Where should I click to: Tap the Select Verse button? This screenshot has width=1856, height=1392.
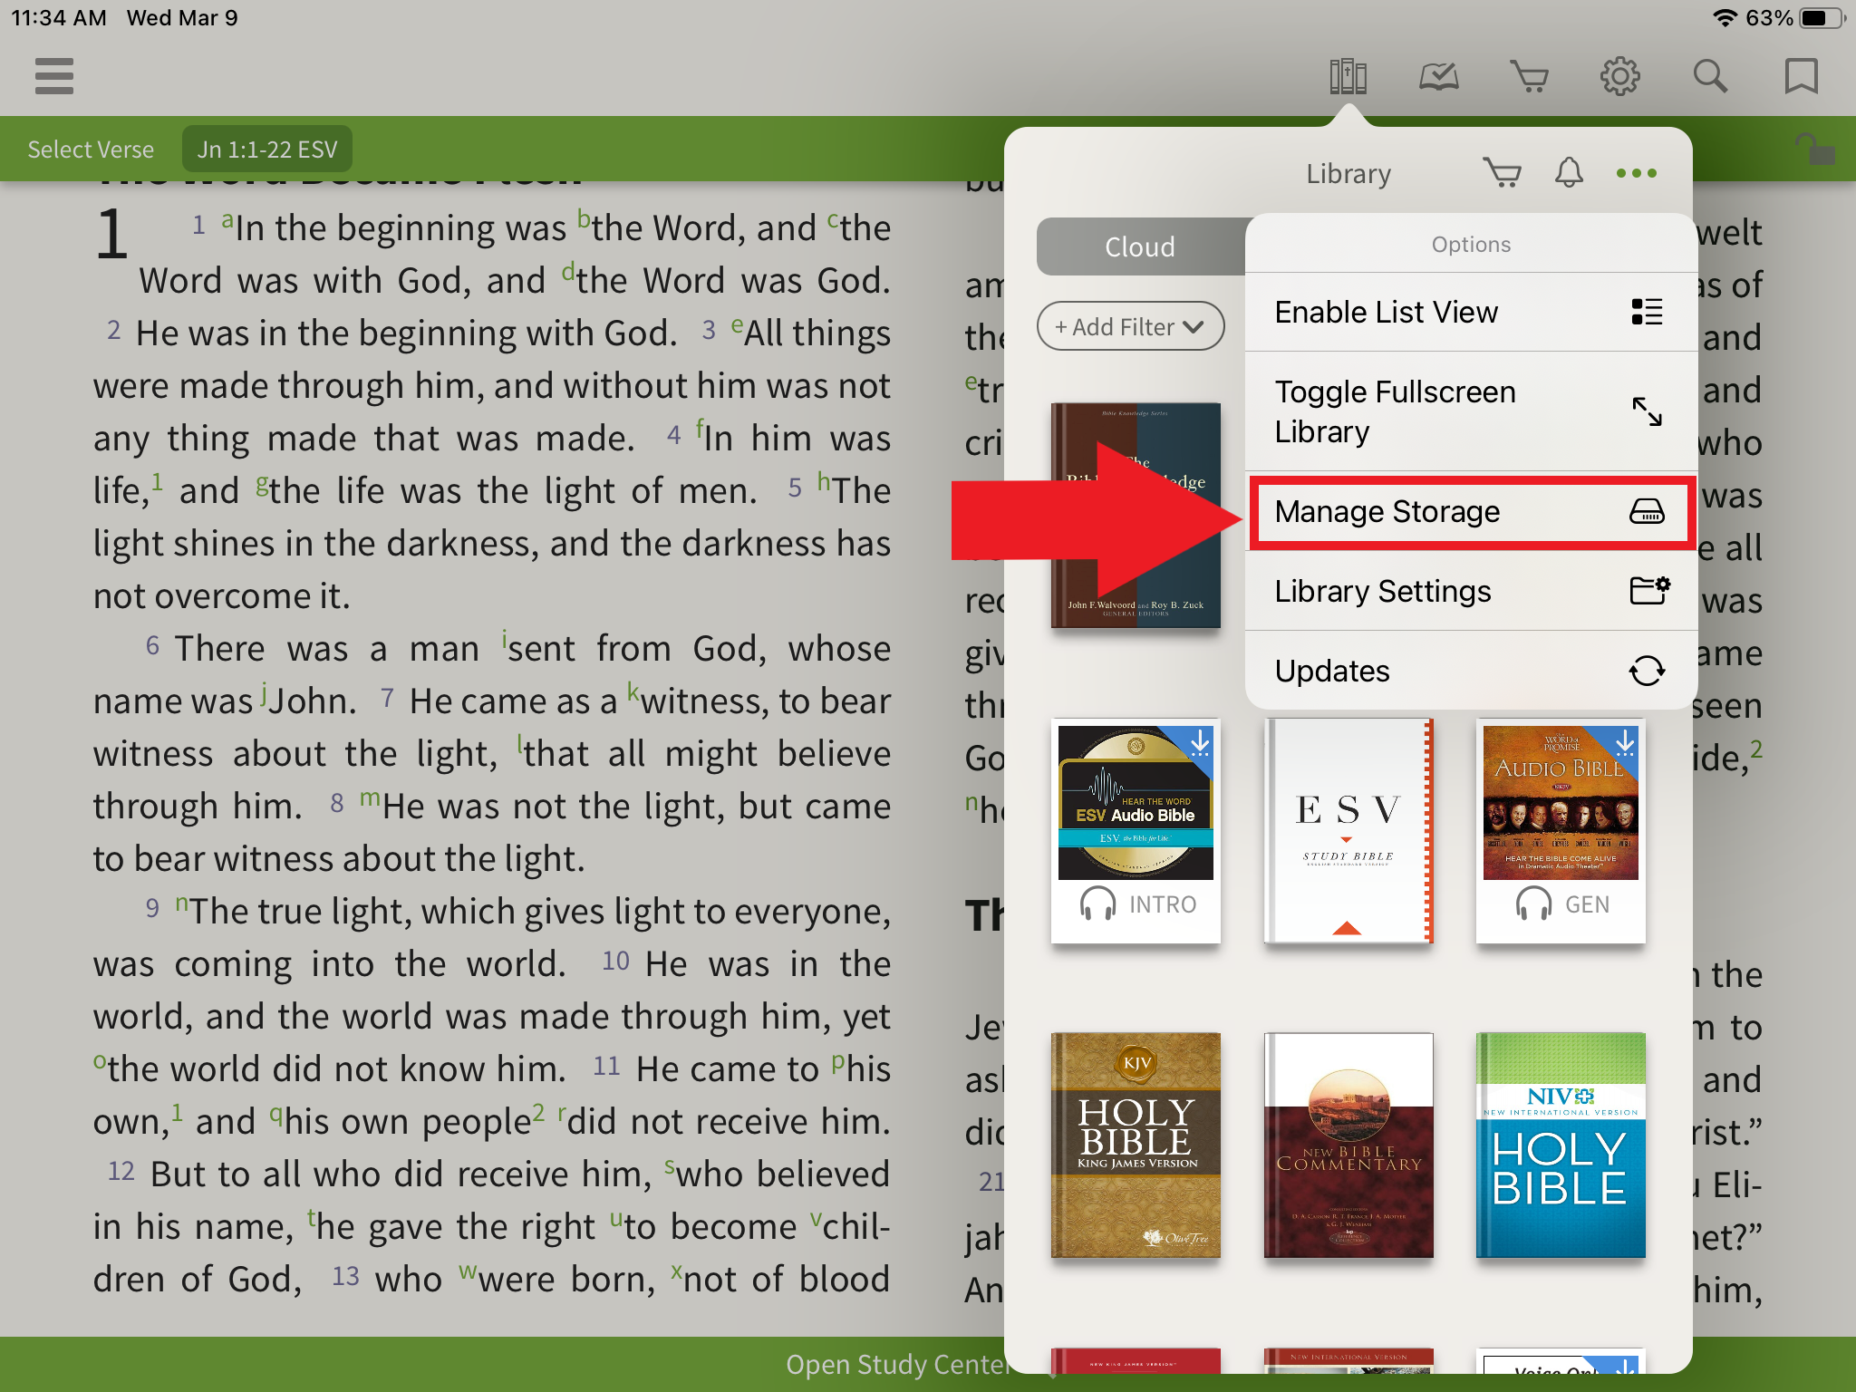click(x=91, y=150)
